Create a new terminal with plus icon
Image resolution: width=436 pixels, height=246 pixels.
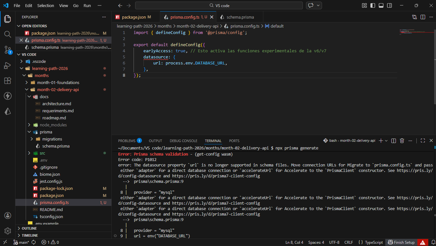tap(381, 140)
